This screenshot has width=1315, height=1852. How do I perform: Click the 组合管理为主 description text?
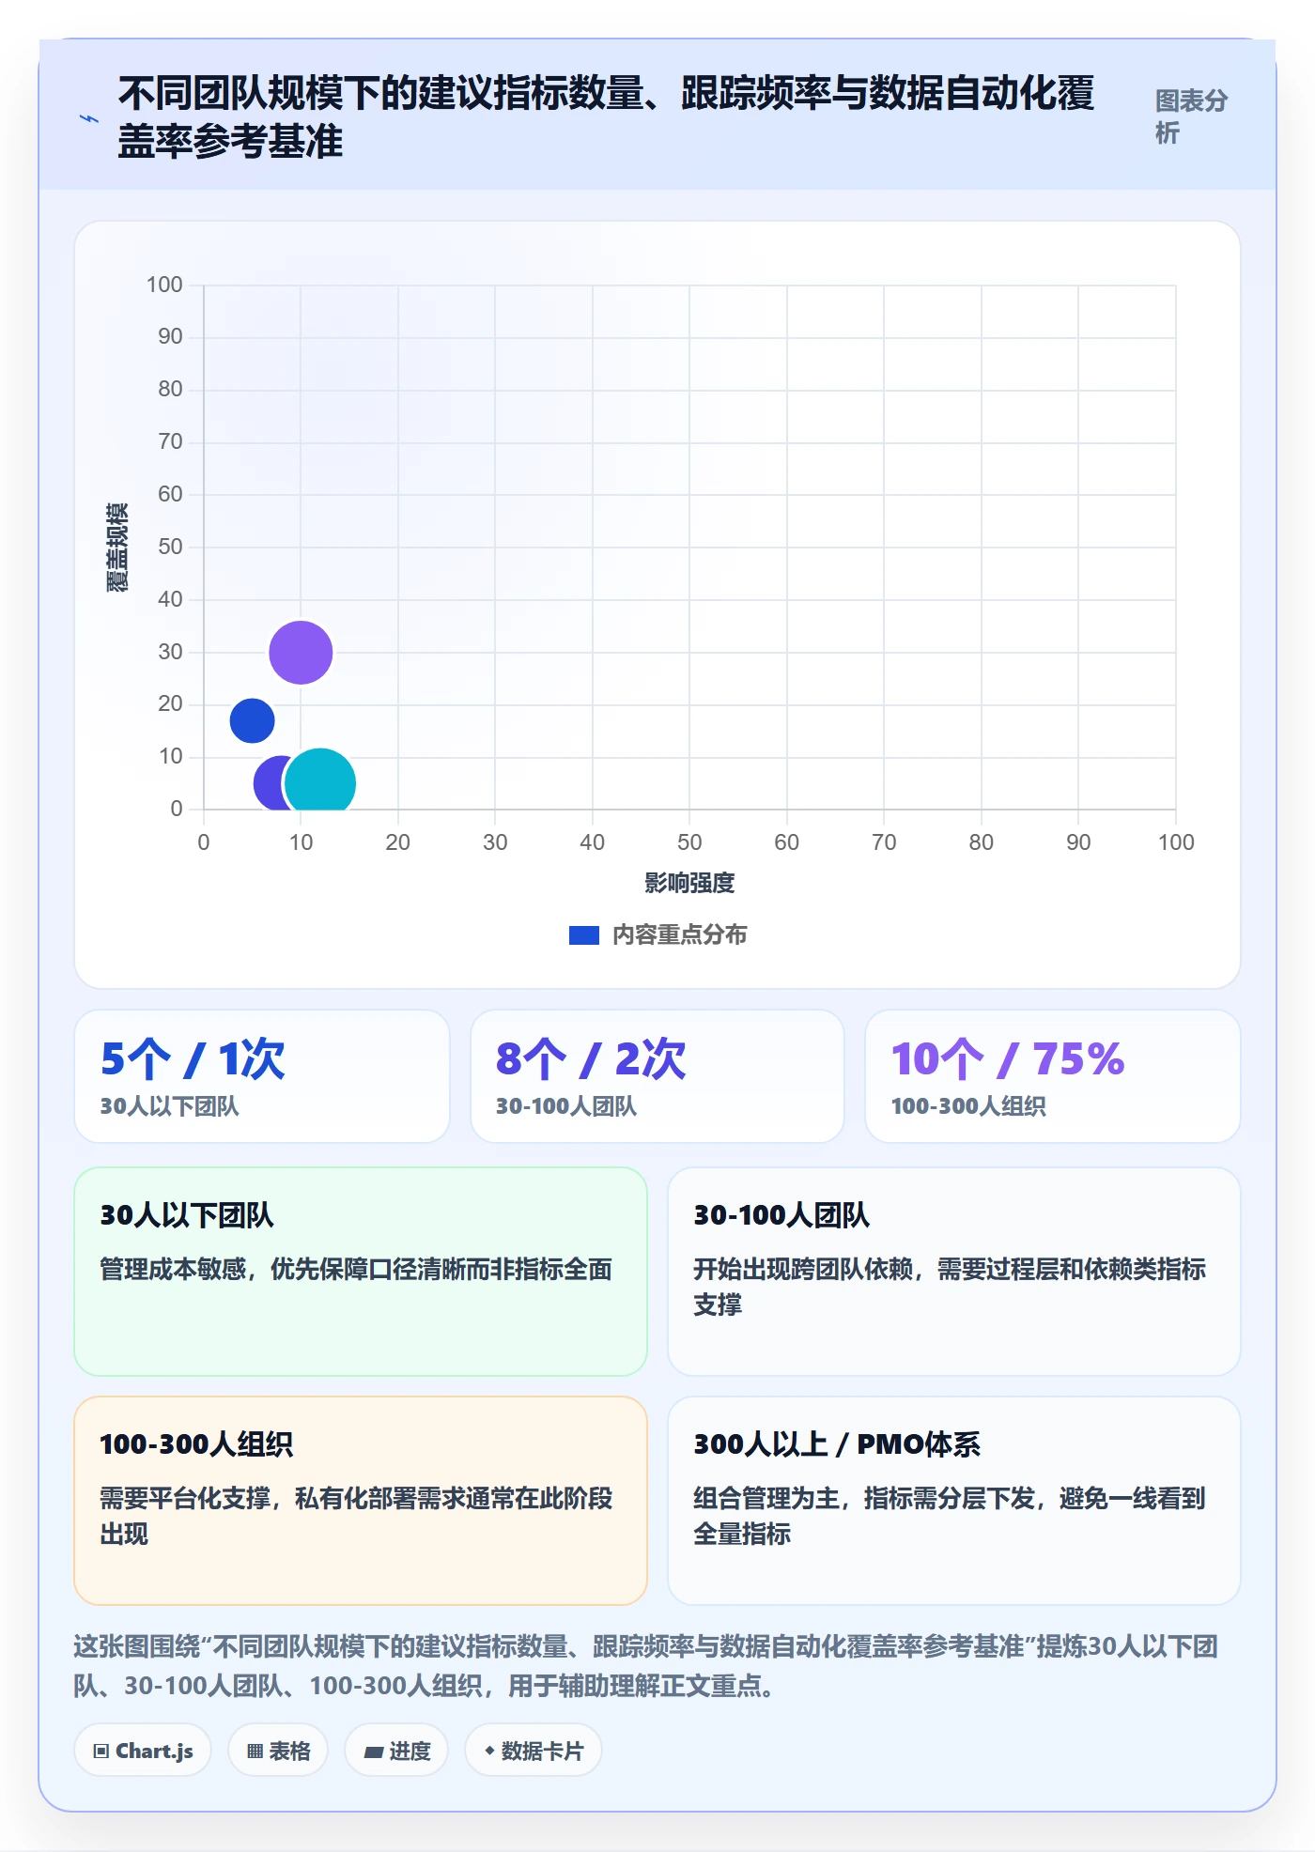(x=950, y=1516)
